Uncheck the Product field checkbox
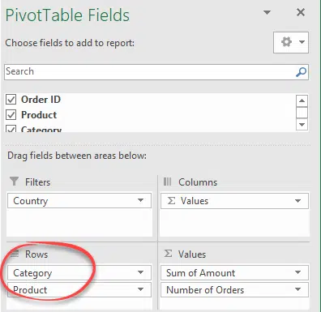 [11, 115]
